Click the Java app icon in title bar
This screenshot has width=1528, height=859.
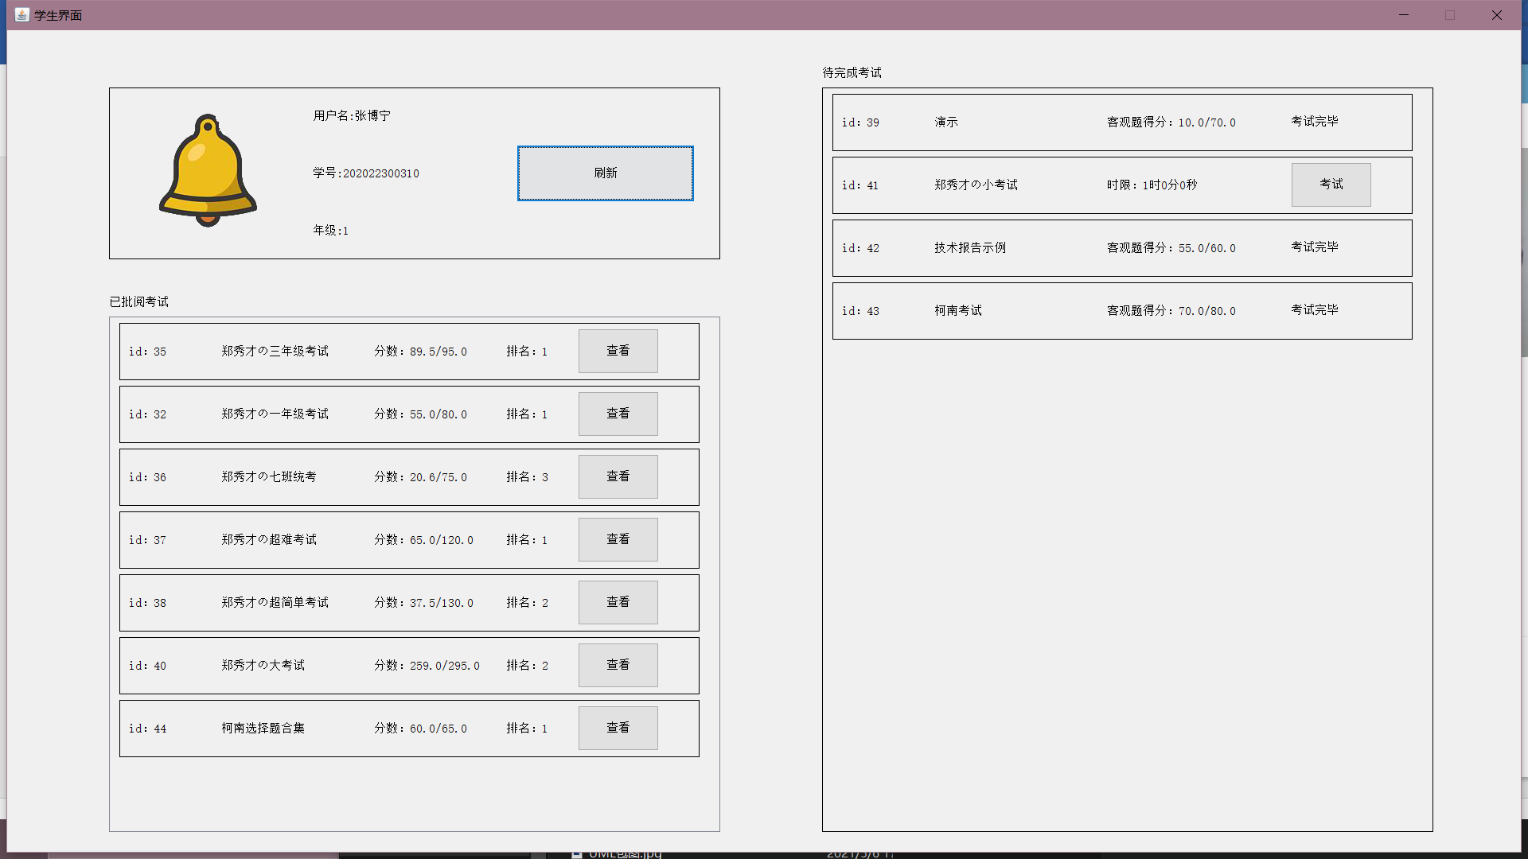pyautogui.click(x=21, y=15)
